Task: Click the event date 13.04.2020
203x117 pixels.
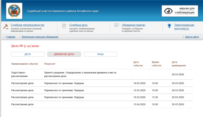Action: coord(139,104)
